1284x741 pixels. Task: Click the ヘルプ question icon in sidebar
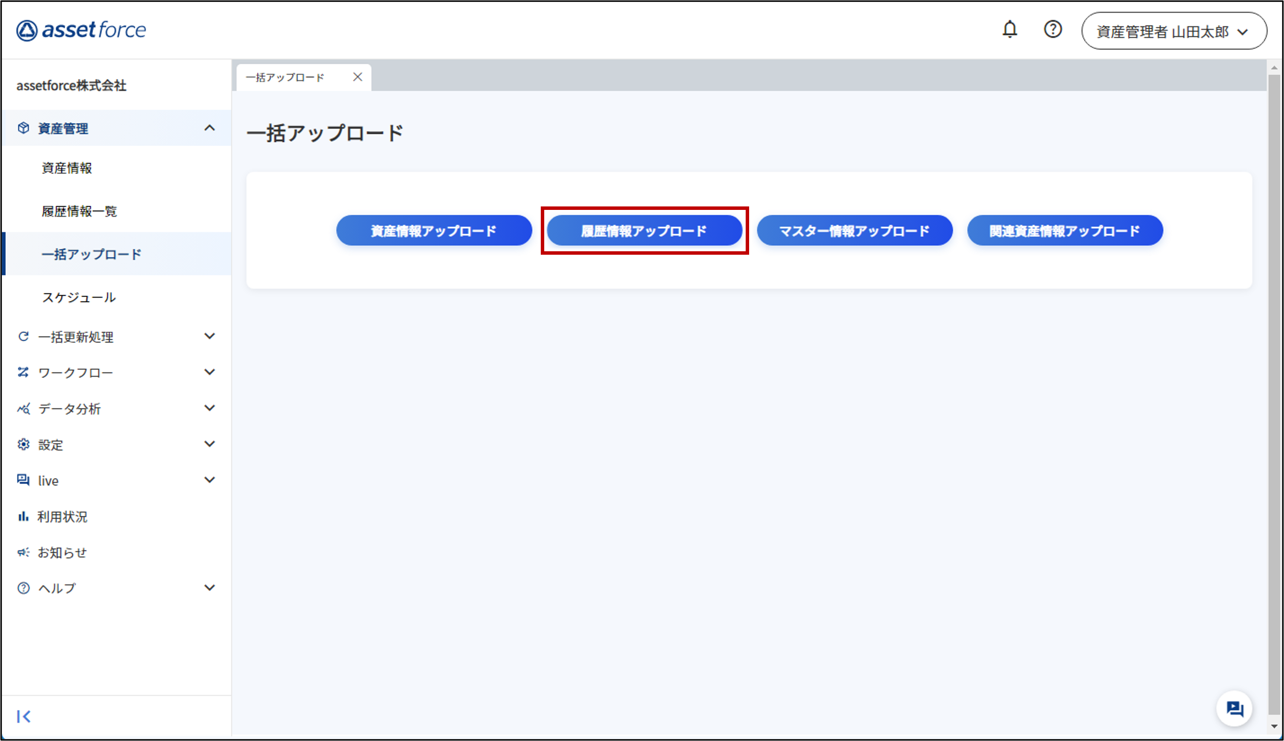tap(24, 588)
